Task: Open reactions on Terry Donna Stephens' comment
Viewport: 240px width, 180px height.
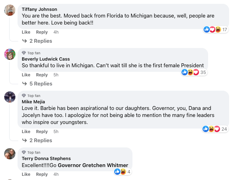Action: (123, 172)
